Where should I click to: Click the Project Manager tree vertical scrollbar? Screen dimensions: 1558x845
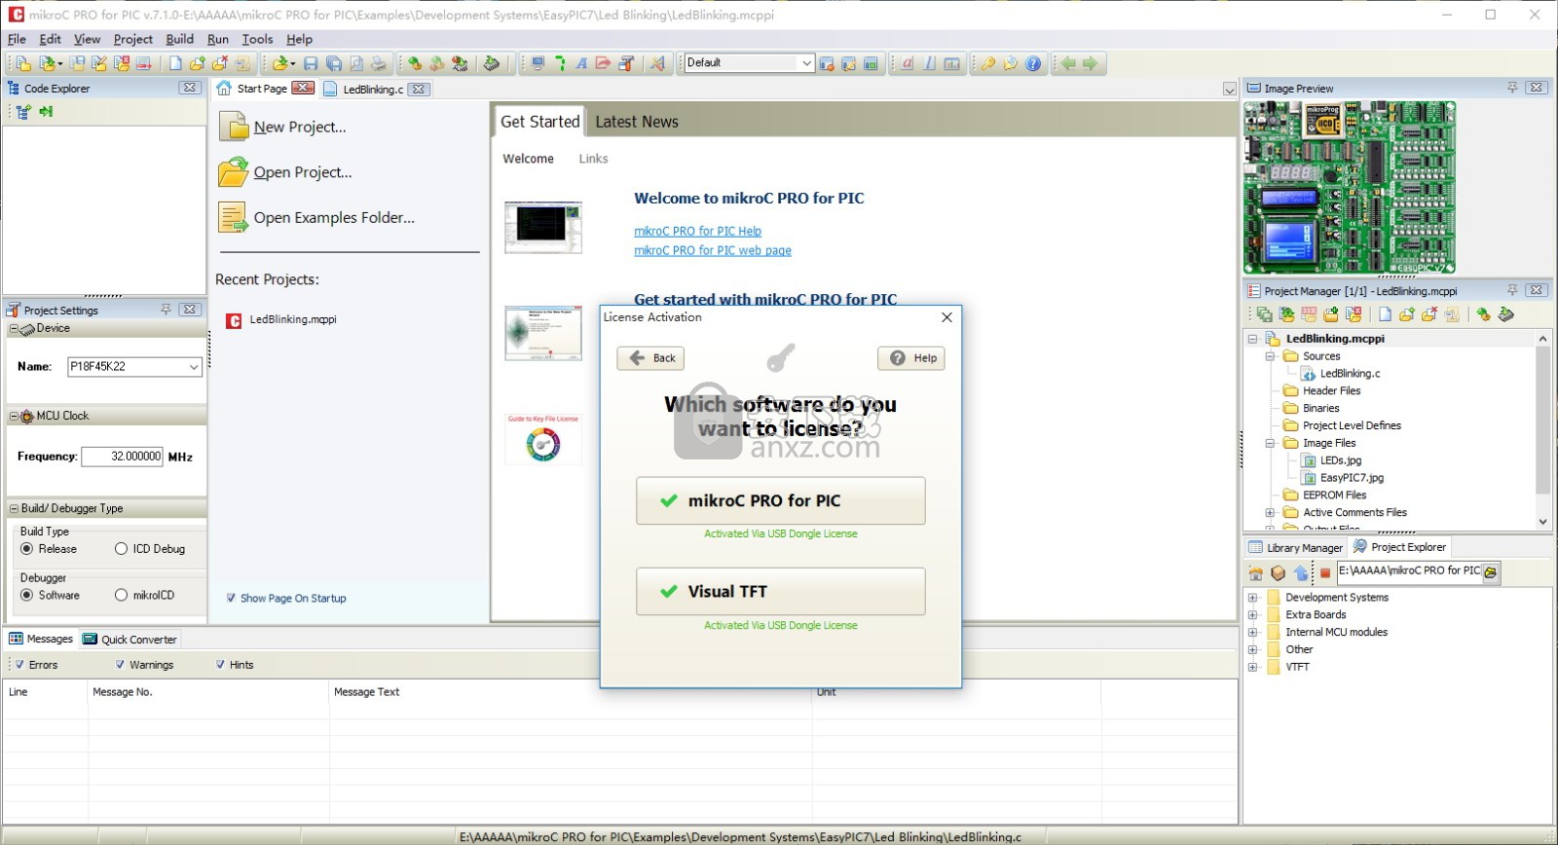point(1542,428)
